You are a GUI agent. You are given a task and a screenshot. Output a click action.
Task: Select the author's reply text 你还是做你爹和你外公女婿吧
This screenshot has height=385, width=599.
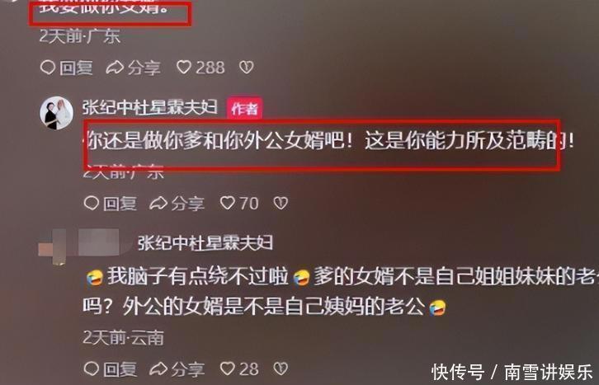coord(219,141)
